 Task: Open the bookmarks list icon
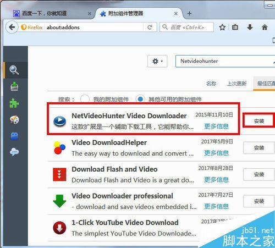(235, 27)
